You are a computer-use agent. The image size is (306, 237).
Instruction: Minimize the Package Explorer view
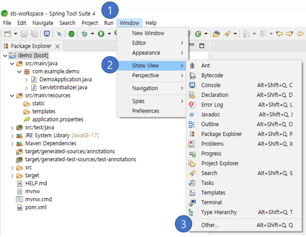[x=192, y=45]
